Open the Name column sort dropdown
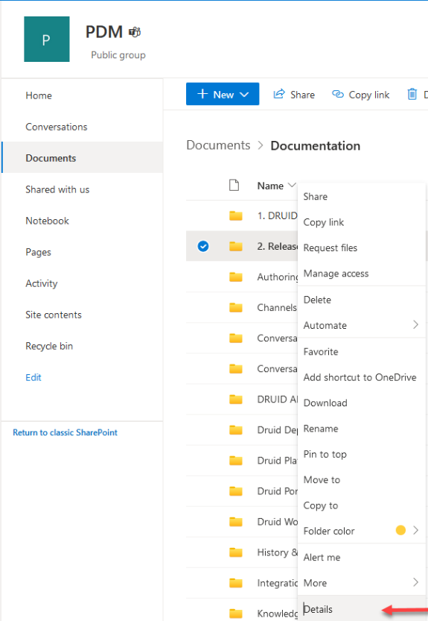Image resolution: width=428 pixels, height=621 pixels. 292,185
